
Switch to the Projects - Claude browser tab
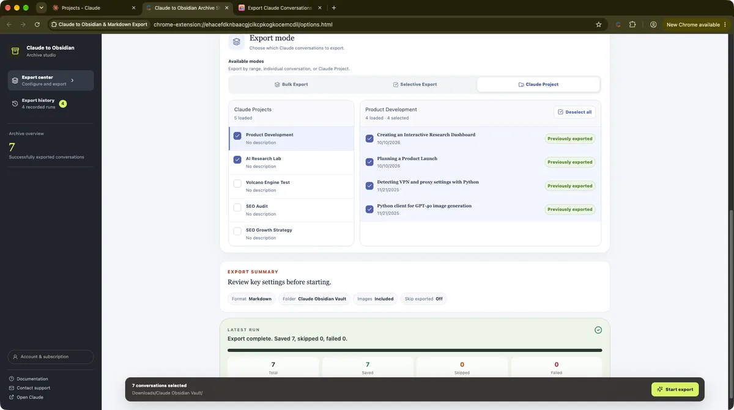pyautogui.click(x=94, y=8)
